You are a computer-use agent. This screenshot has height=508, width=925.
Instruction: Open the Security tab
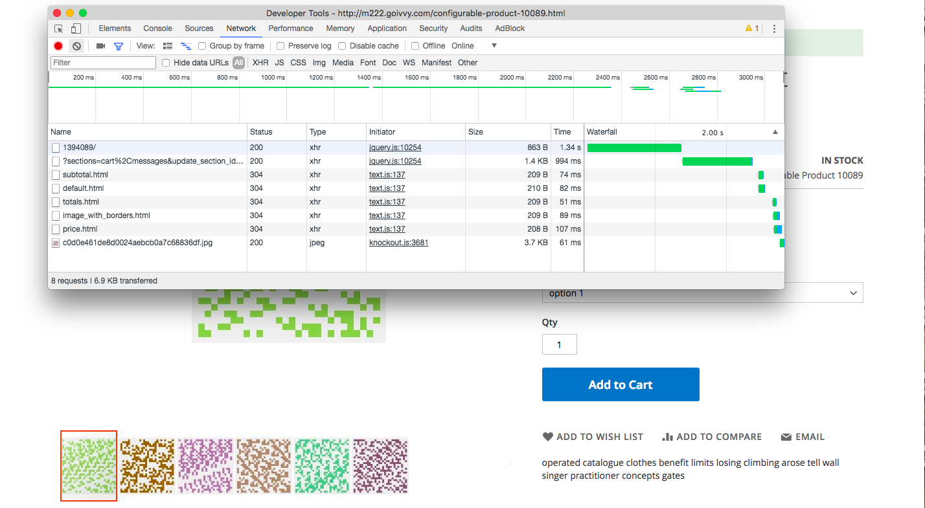(x=433, y=28)
